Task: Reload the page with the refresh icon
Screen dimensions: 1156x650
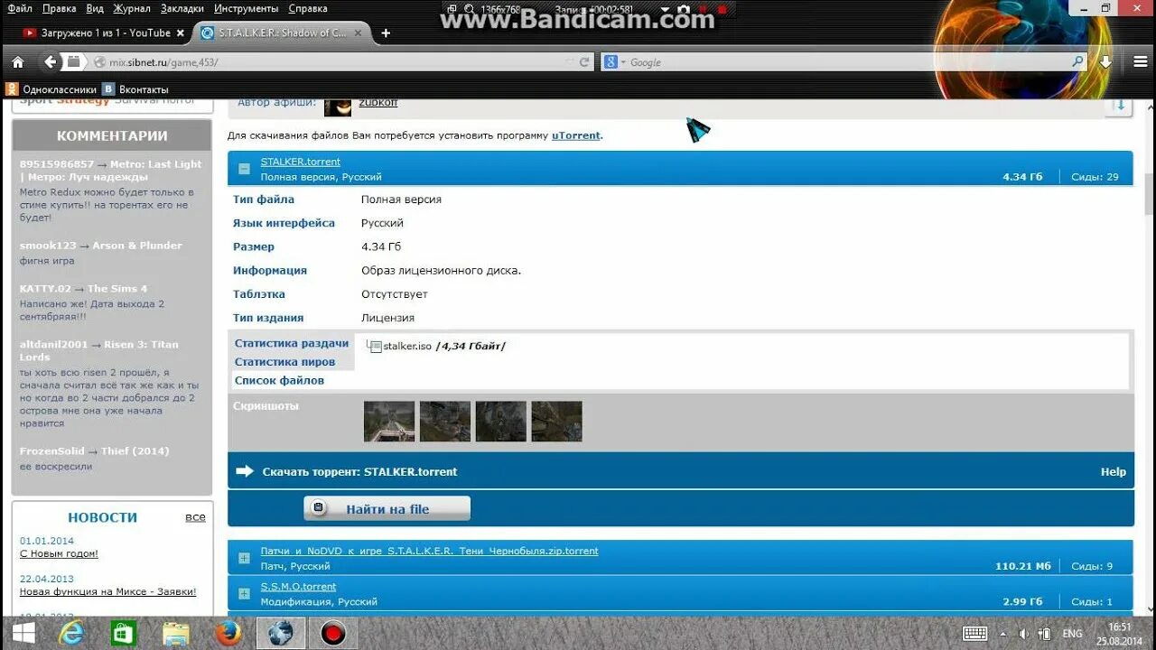Action: tap(584, 62)
